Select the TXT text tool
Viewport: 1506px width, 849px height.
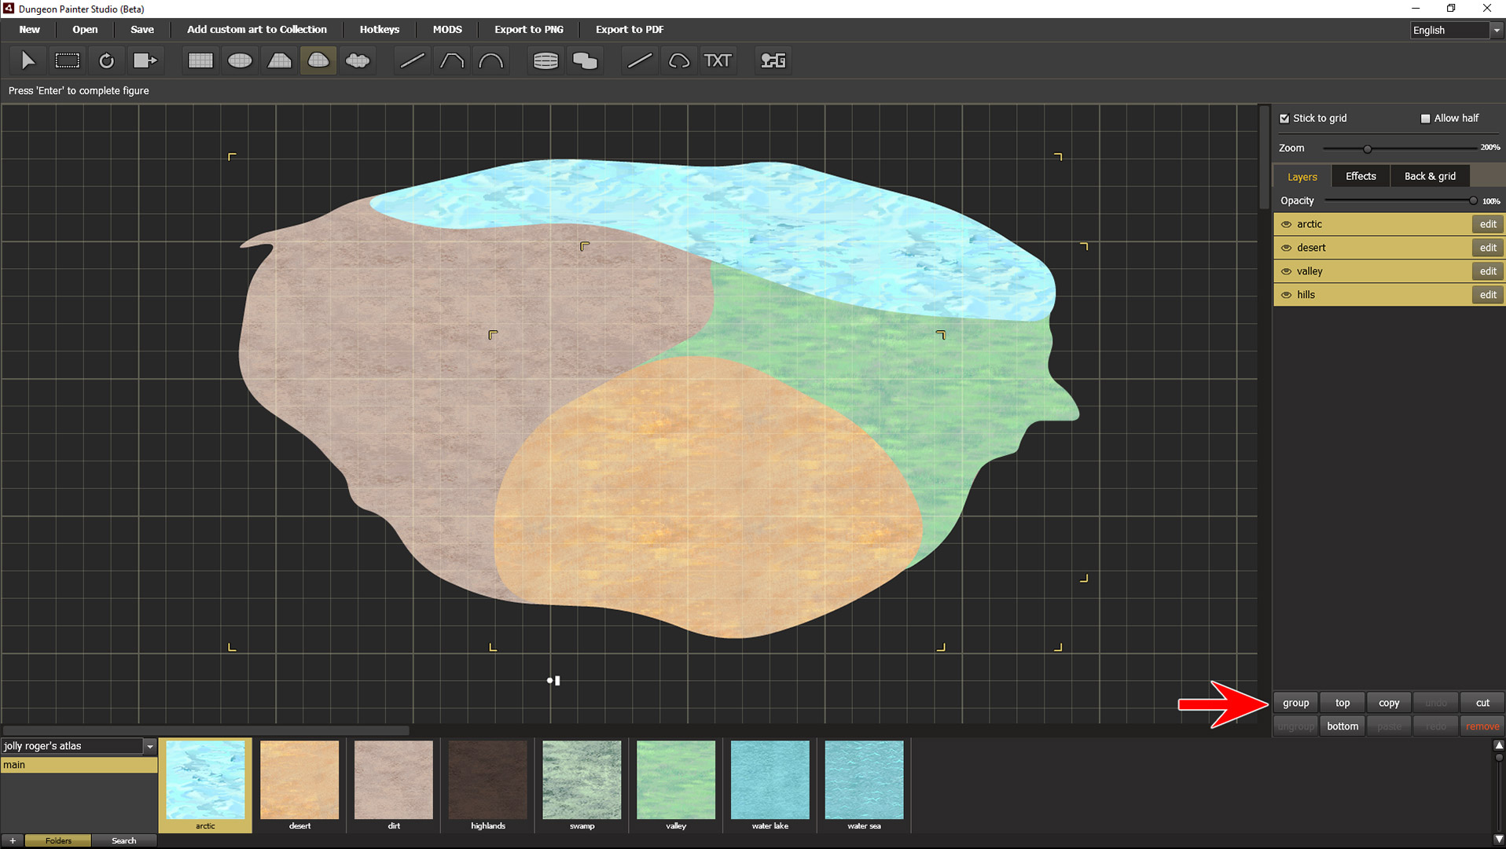point(718,61)
